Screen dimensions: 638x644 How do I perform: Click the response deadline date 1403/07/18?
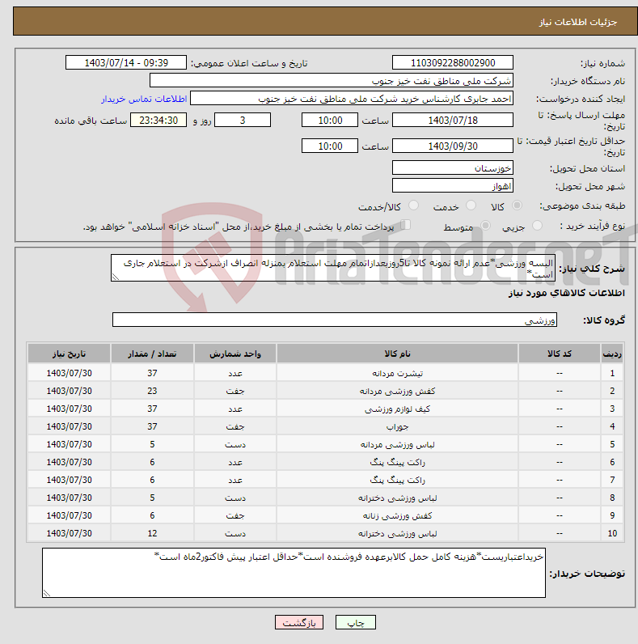[453, 120]
